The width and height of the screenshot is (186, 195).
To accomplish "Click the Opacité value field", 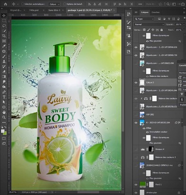I will point(179,25).
